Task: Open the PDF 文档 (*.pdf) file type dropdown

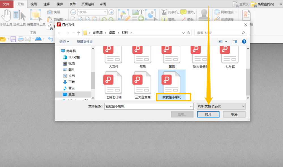Action: (x=221, y=106)
